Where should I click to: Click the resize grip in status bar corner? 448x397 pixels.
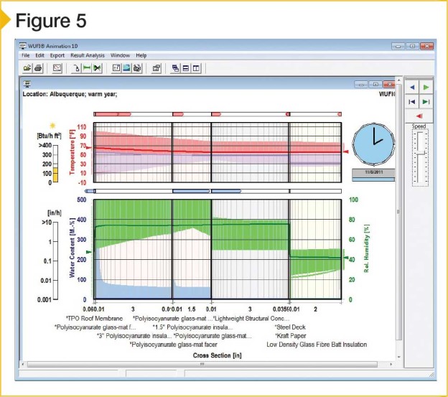433,375
